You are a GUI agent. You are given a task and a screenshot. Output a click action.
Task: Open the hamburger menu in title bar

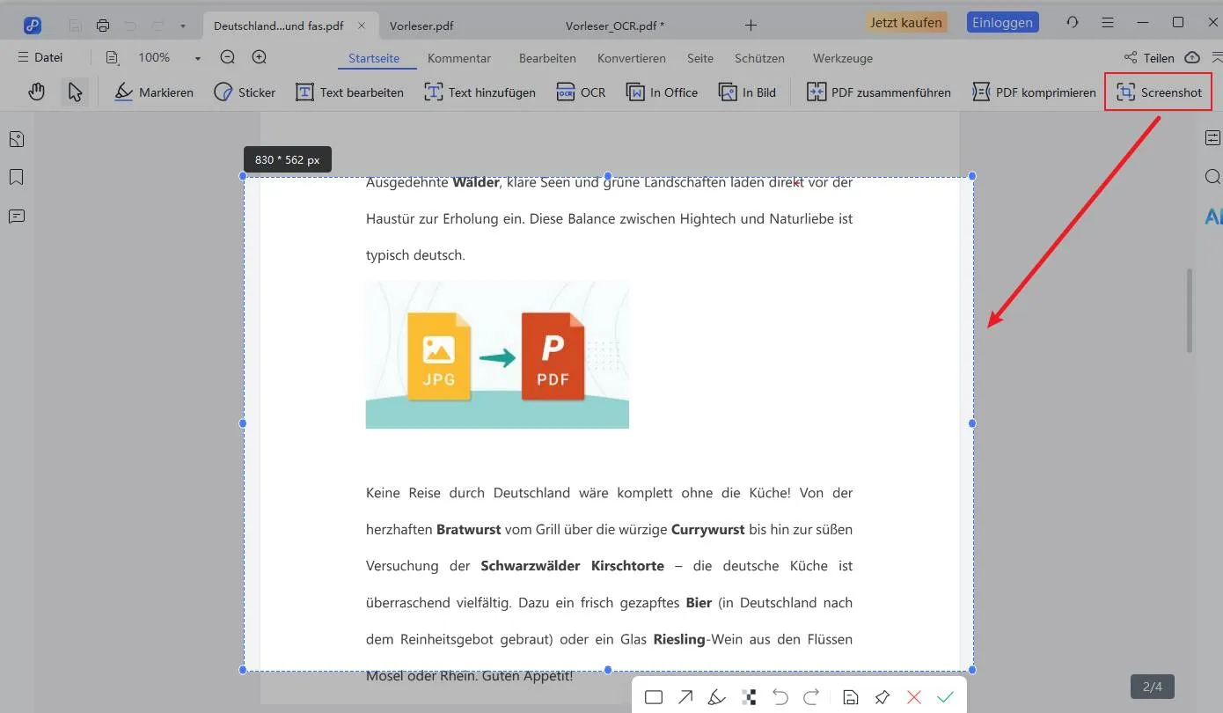click(1108, 22)
